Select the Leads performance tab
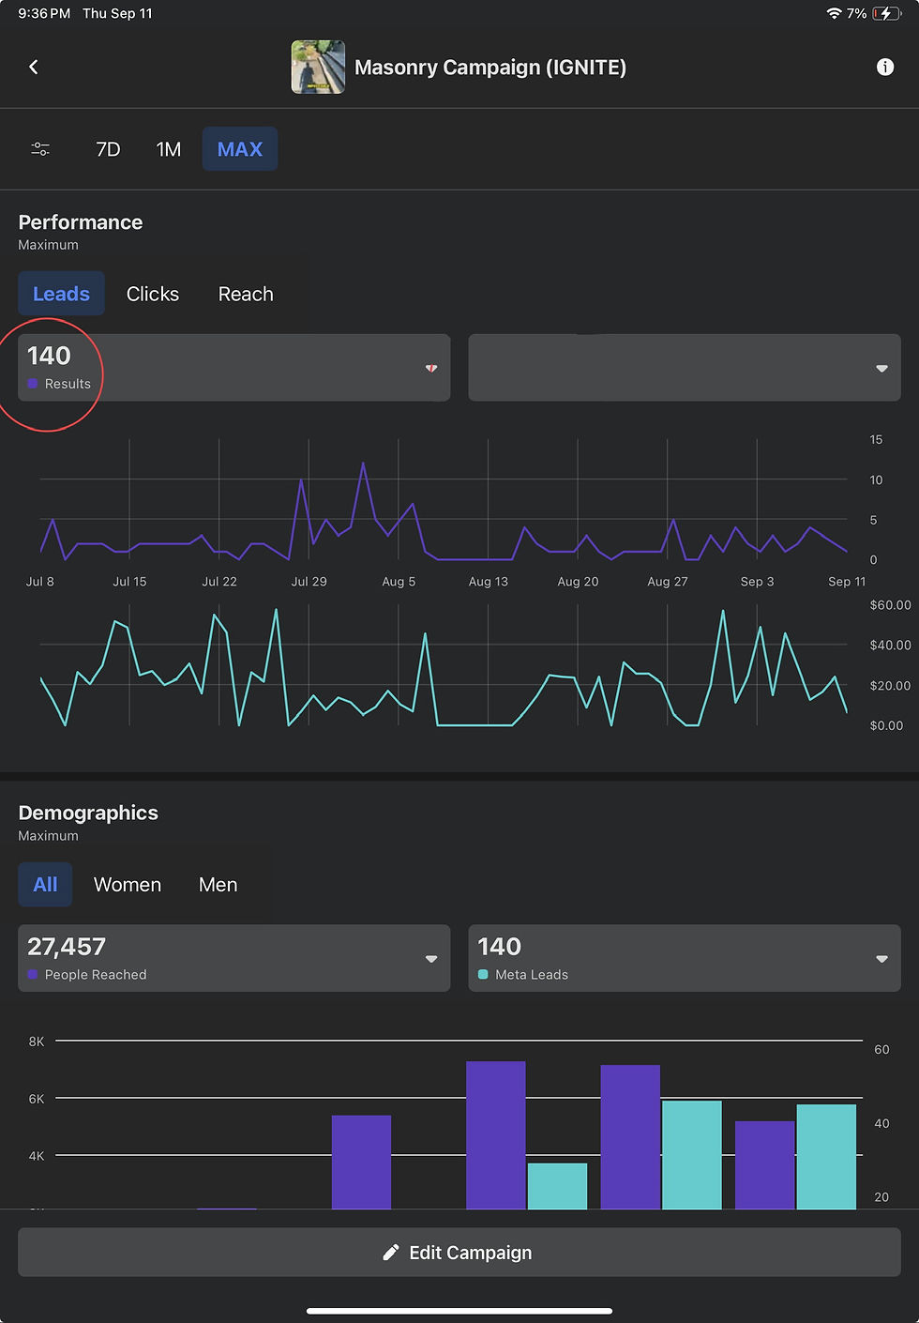The image size is (919, 1323). point(62,294)
